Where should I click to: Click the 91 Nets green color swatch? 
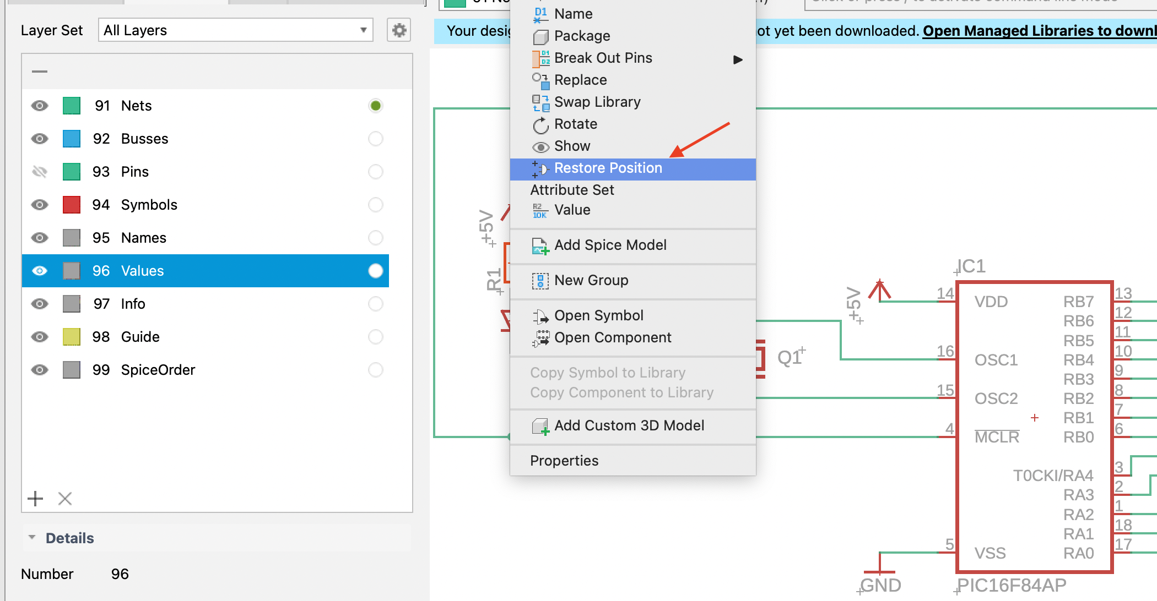pos(72,106)
